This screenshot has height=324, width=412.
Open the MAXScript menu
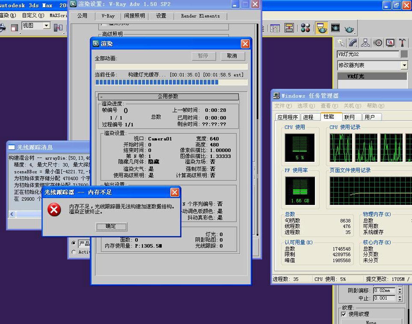tap(58, 15)
